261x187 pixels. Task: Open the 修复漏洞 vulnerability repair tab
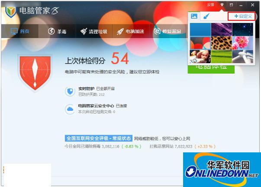167,31
